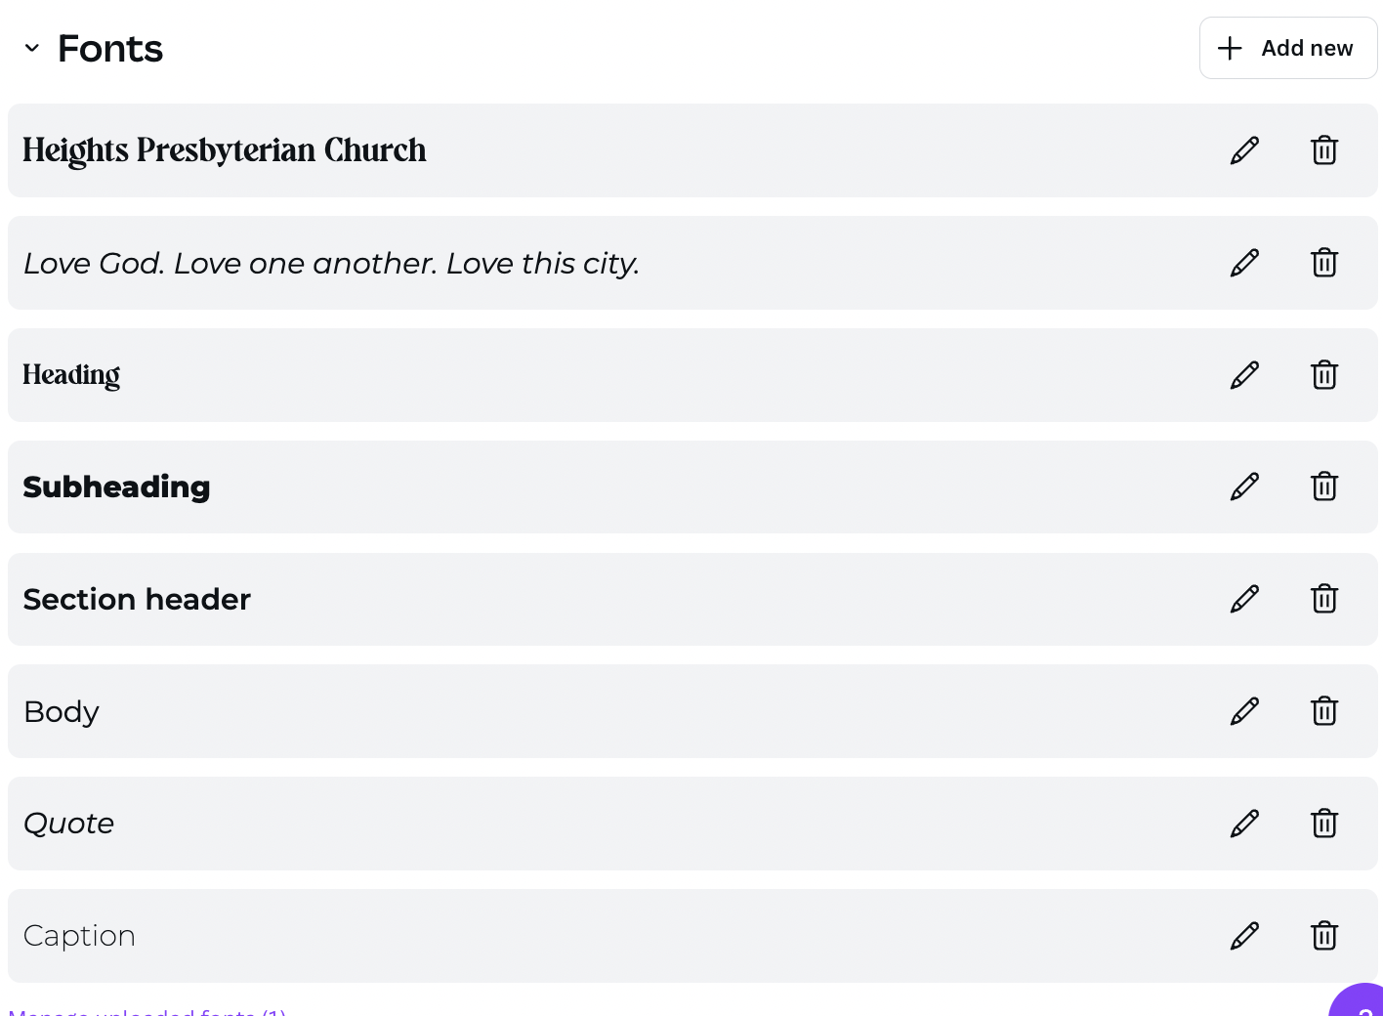Image resolution: width=1383 pixels, height=1016 pixels.
Task: Delete the Quote font style
Action: coord(1324,824)
